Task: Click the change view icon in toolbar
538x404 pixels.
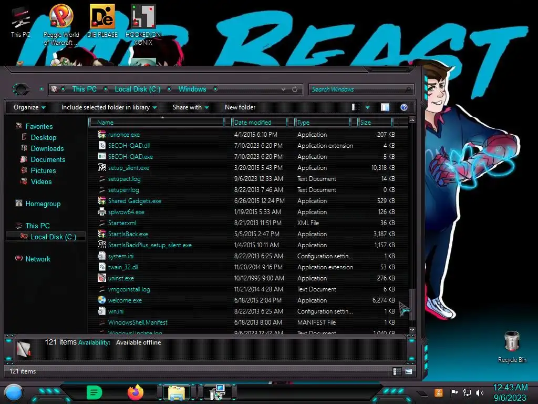Action: tap(356, 107)
